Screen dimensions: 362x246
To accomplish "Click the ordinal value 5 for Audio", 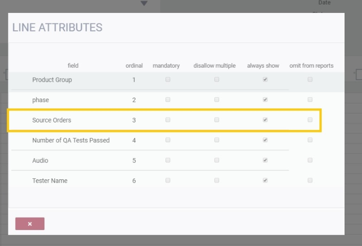I will click(134, 161).
